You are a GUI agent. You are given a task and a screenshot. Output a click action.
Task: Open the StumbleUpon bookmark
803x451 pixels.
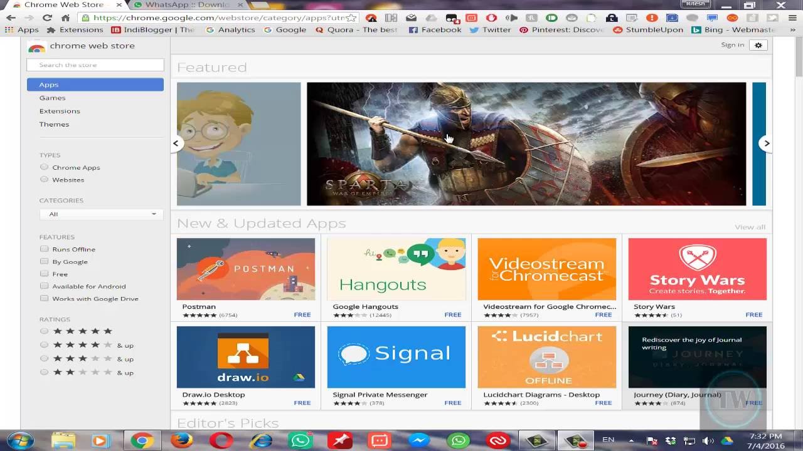pyautogui.click(x=648, y=29)
